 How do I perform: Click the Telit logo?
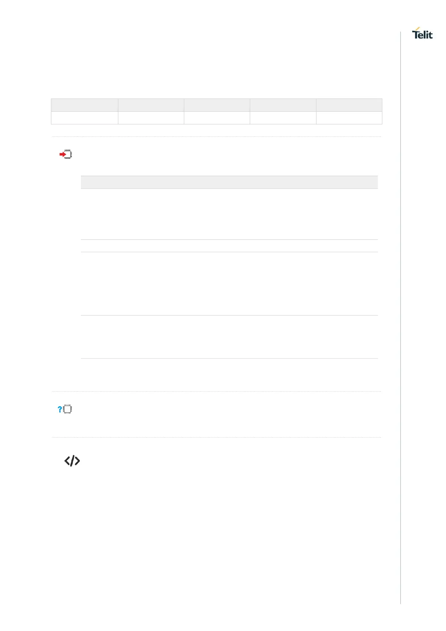click(422, 33)
